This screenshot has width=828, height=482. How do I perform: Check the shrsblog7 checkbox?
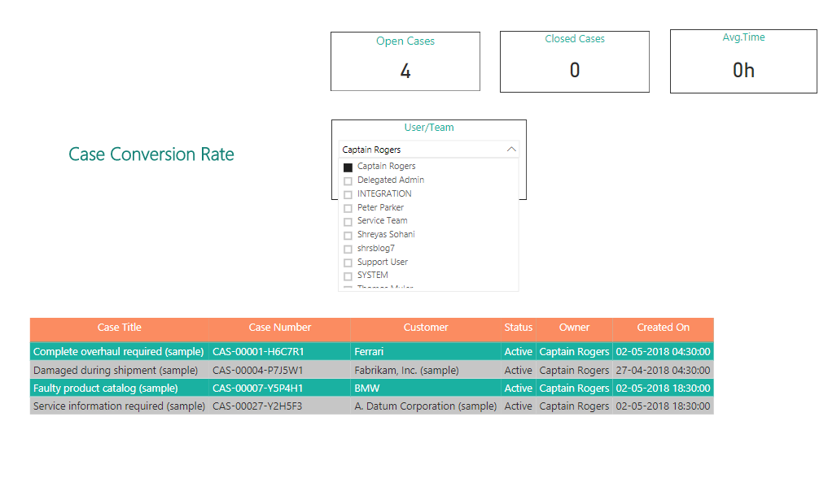[348, 249]
